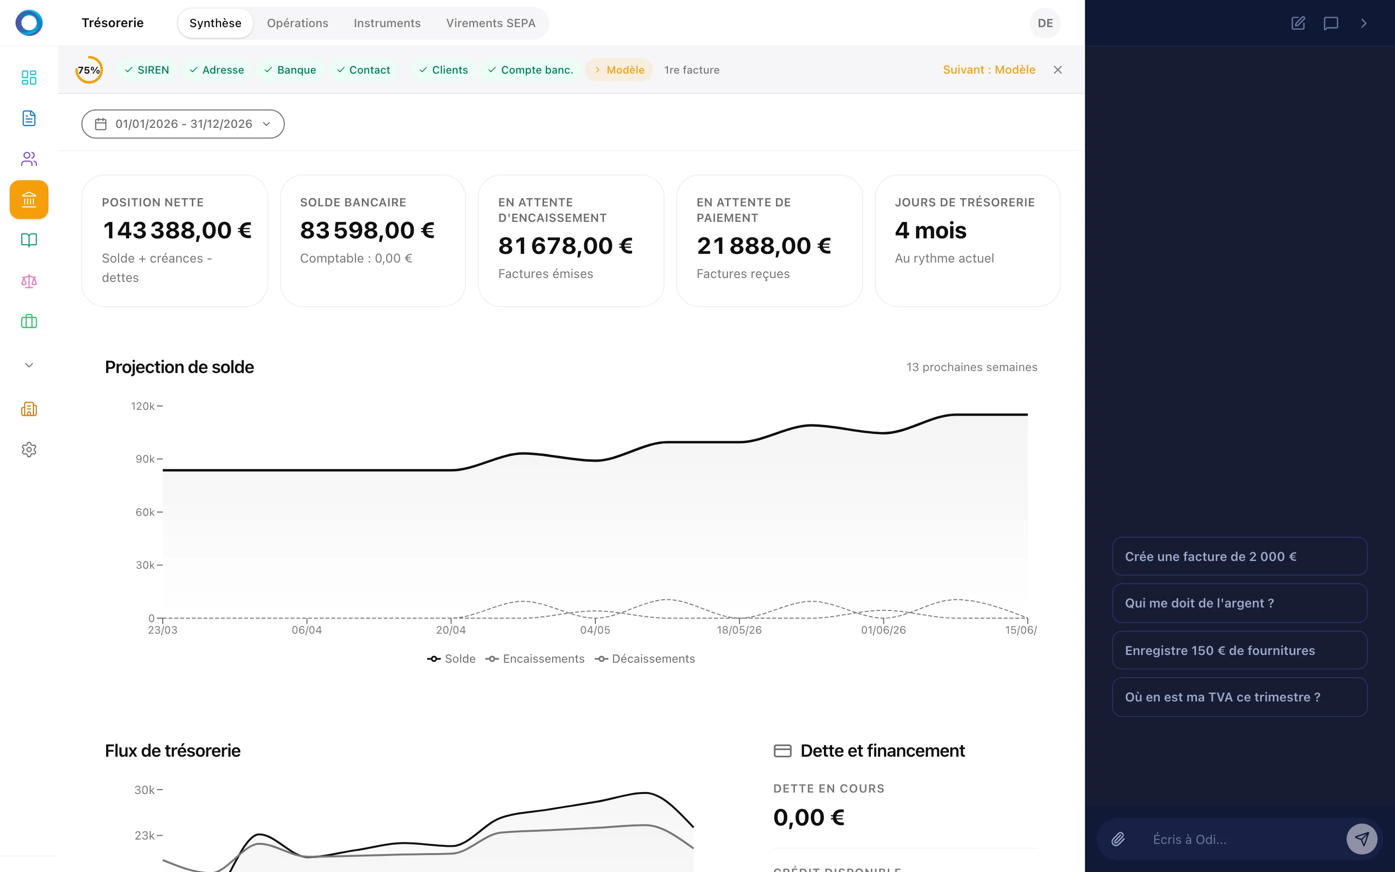Open the book icon in sidebar
Image resolution: width=1395 pixels, height=872 pixels.
coord(29,240)
